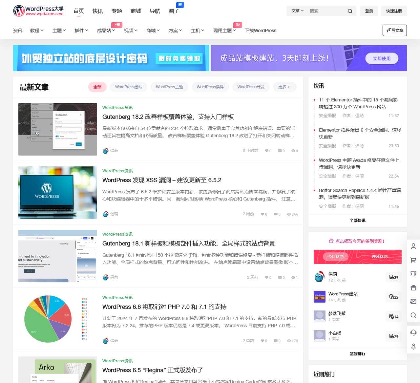The image size is (420, 383).
Task: Click the 29 coin badge for 小白杨
Action: coord(393,336)
